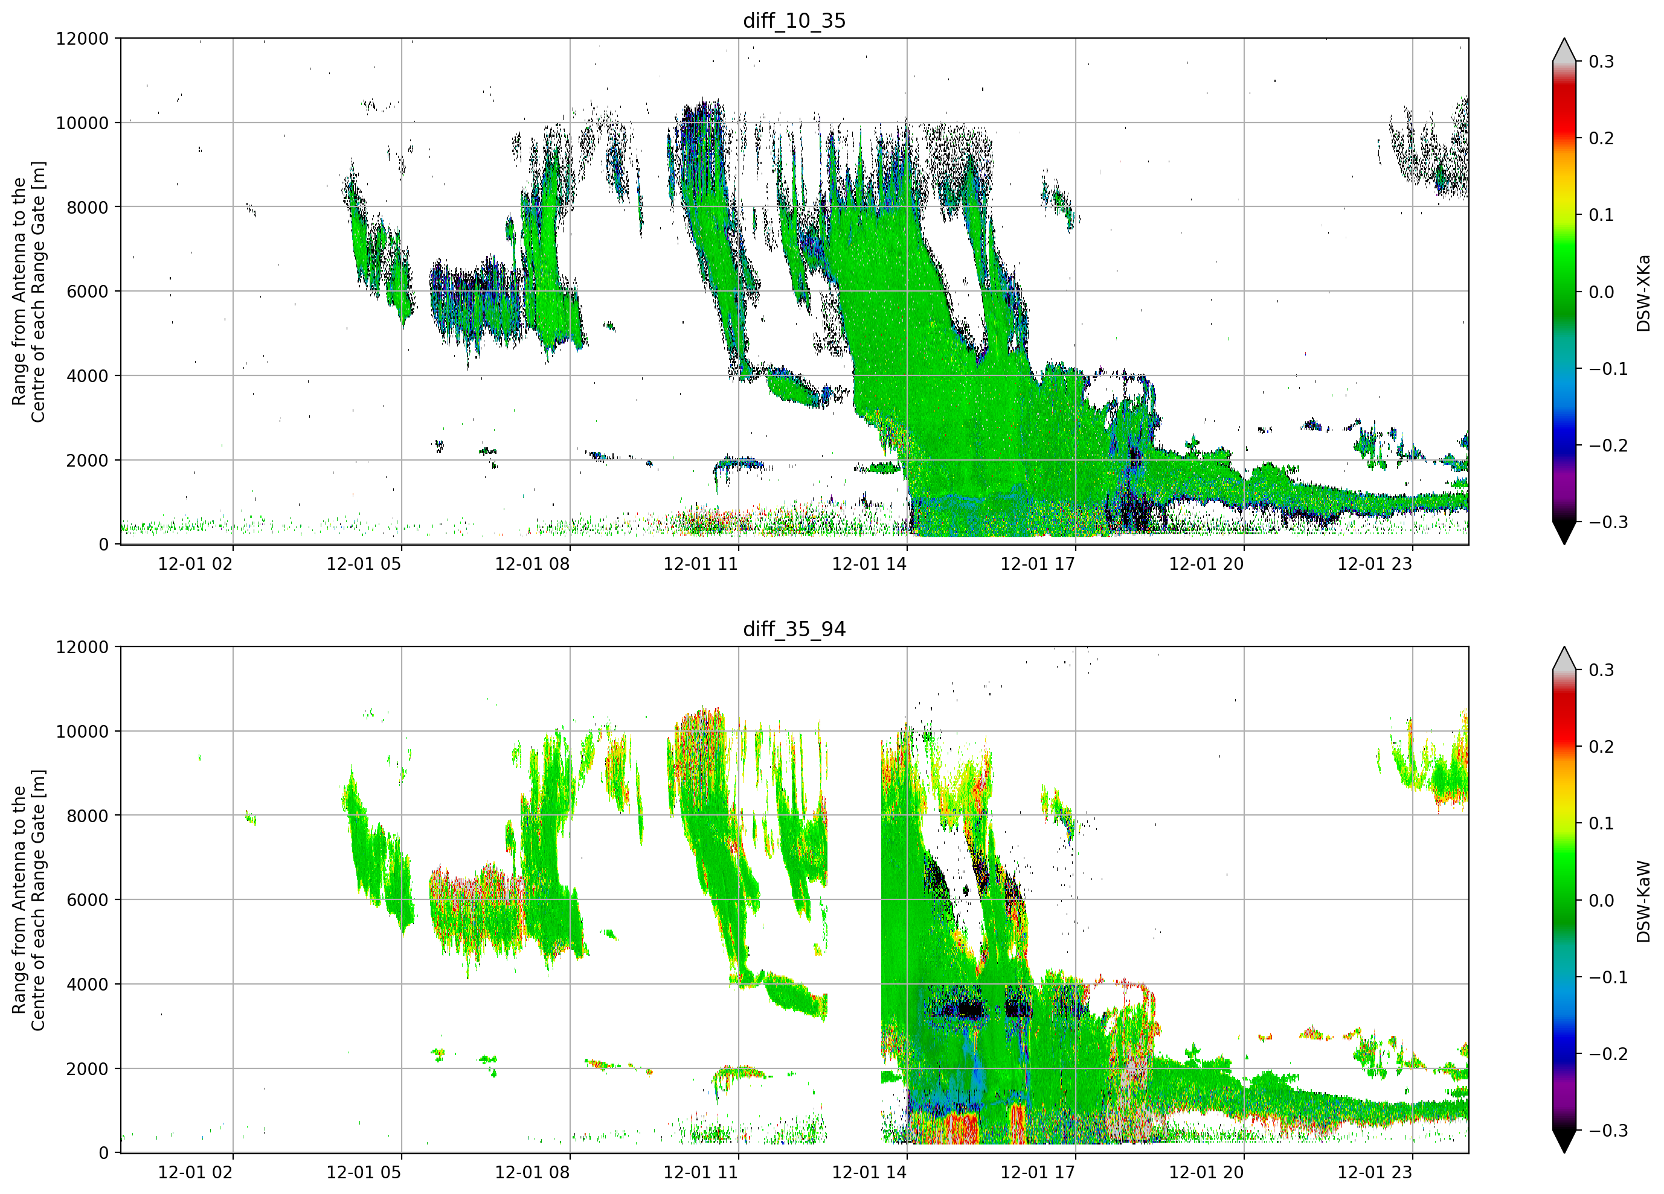The height and width of the screenshot is (1194, 1664).
Task: Click the 8000 y-tick of diff_35_94 plot
Action: pos(88,816)
